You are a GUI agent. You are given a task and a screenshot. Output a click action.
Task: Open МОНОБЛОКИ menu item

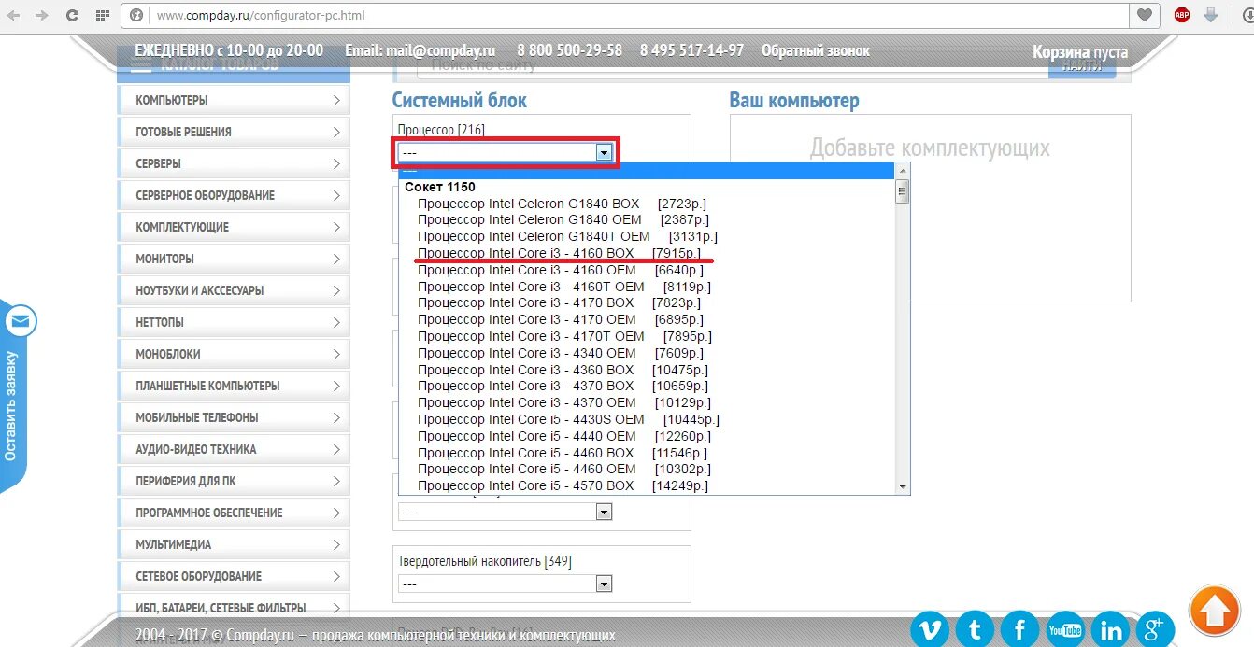234,354
